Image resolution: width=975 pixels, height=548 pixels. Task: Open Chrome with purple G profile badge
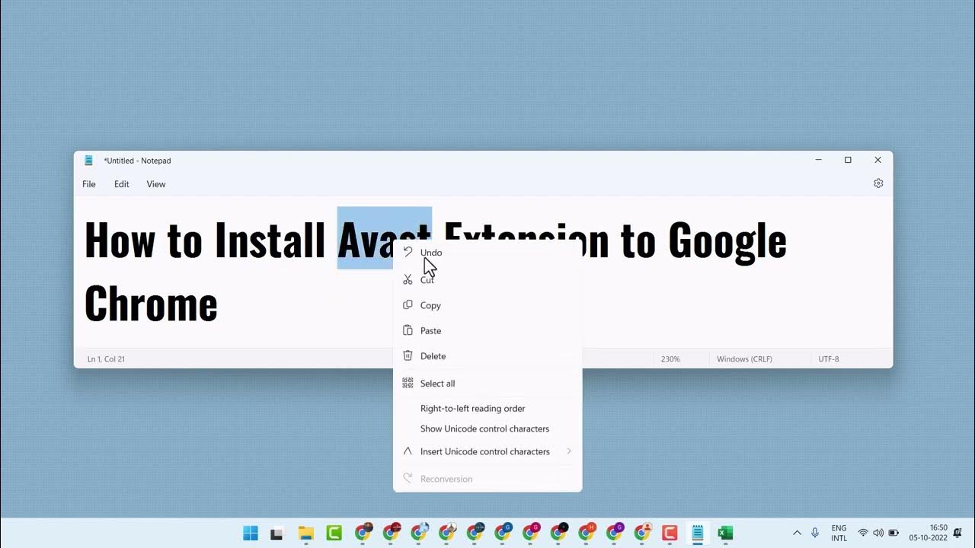click(x=615, y=532)
